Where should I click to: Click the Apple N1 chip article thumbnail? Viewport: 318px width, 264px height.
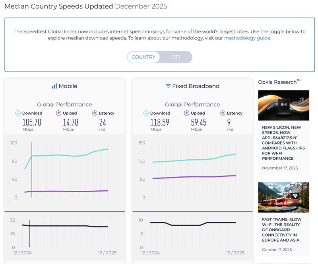(x=283, y=106)
